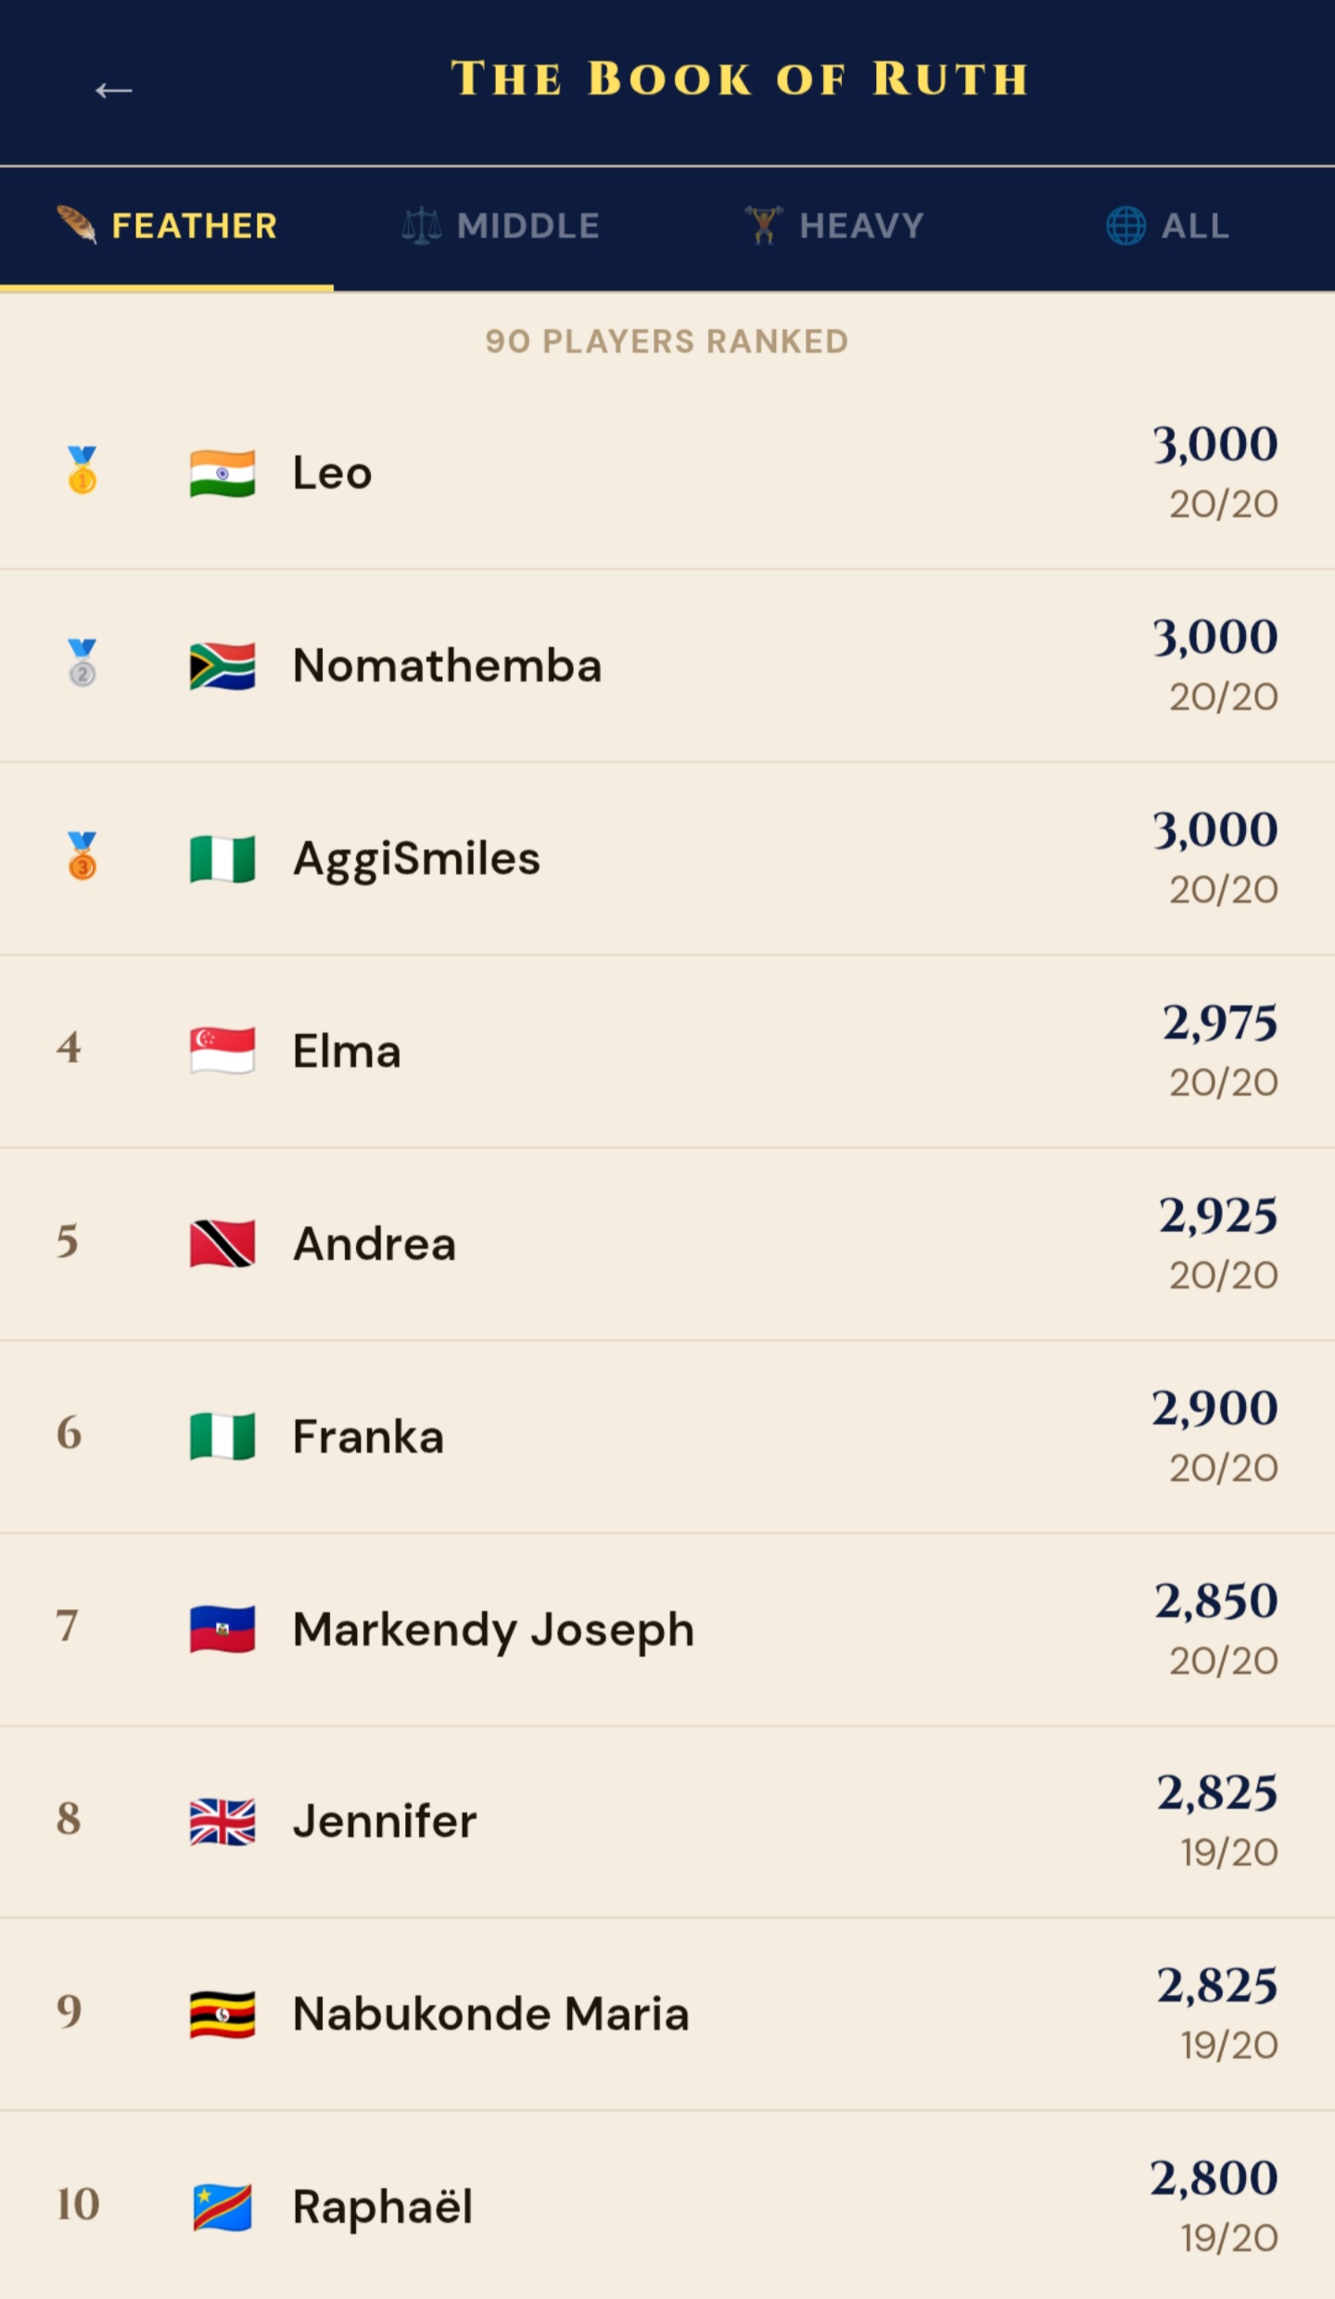Select Nabukonde Maria's name
The height and width of the screenshot is (2299, 1335).
[490, 2014]
